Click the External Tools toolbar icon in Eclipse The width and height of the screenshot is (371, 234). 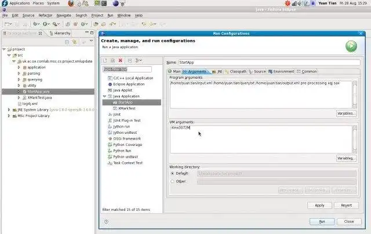(x=56, y=24)
